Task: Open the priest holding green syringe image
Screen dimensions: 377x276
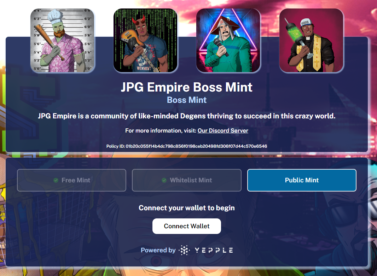Action: pyautogui.click(x=311, y=40)
